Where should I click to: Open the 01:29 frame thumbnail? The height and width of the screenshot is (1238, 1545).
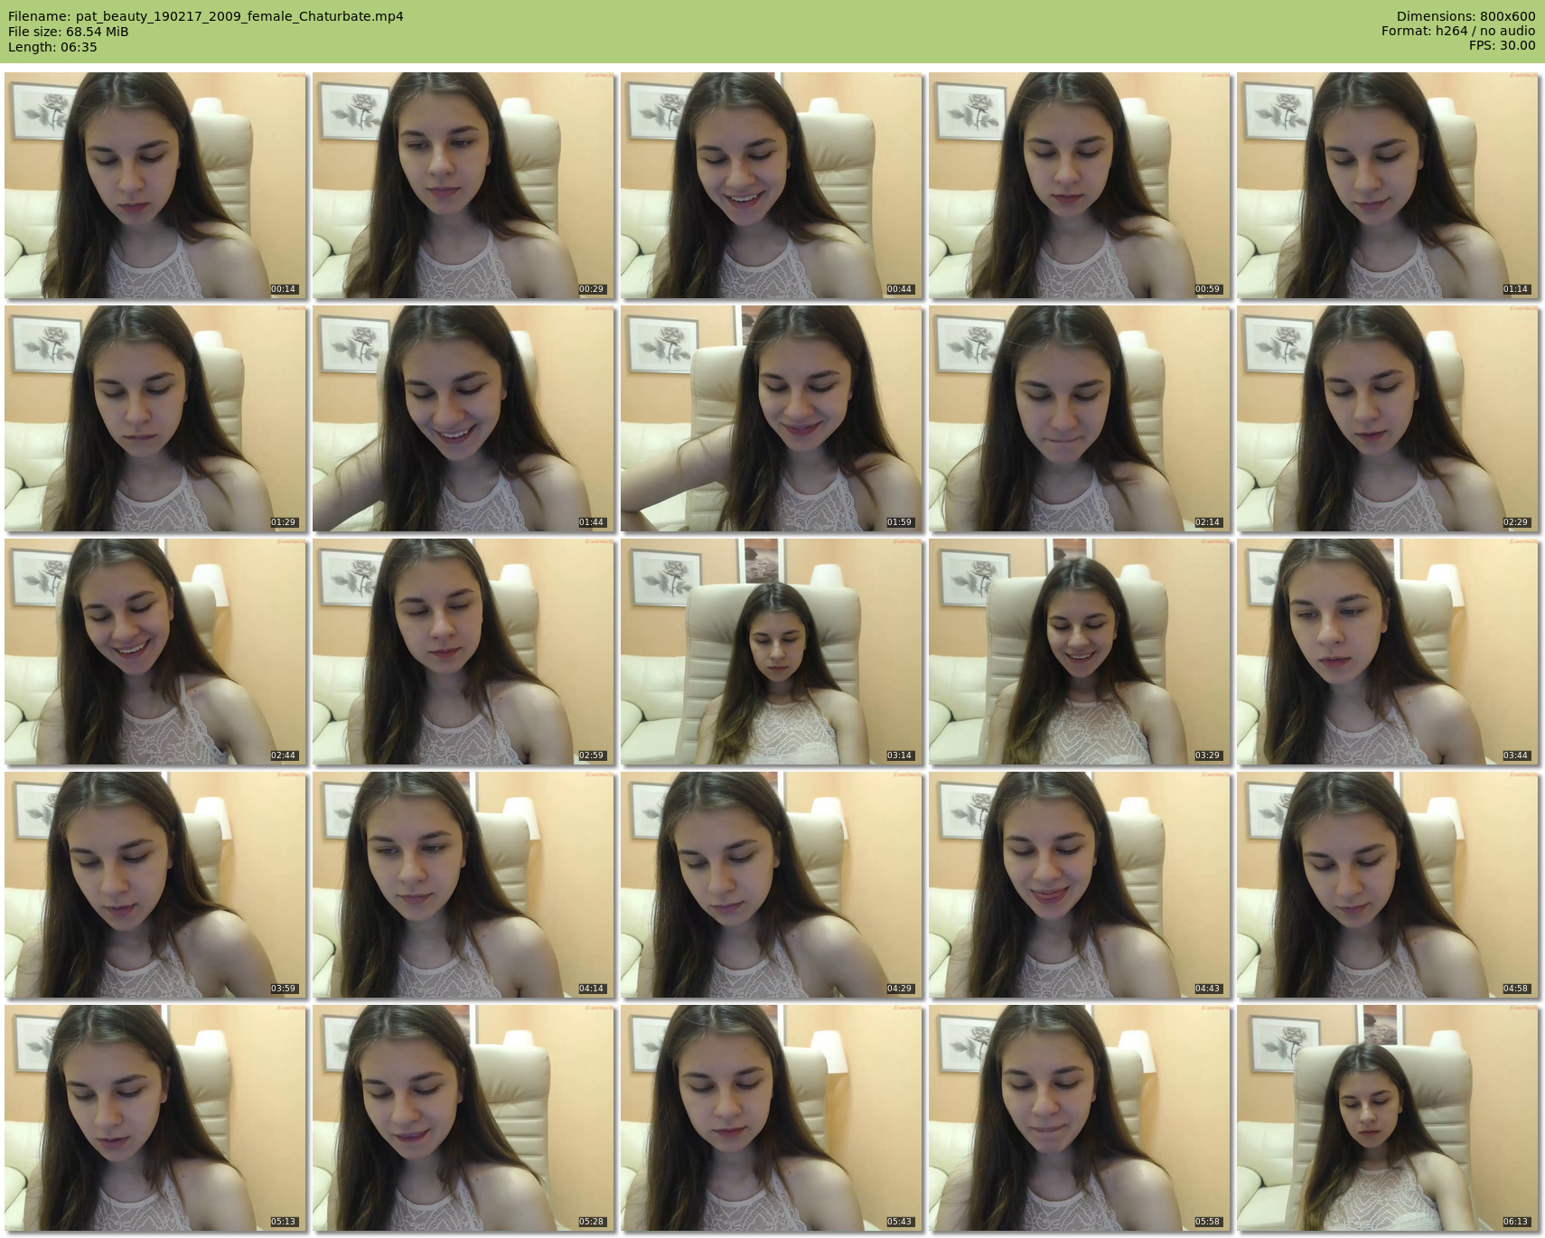(155, 418)
